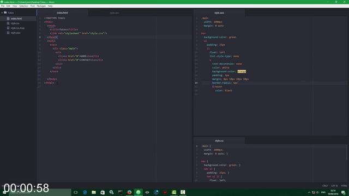349x196 pixels.
Task: Open the View menu
Action: click(x=15, y=6)
